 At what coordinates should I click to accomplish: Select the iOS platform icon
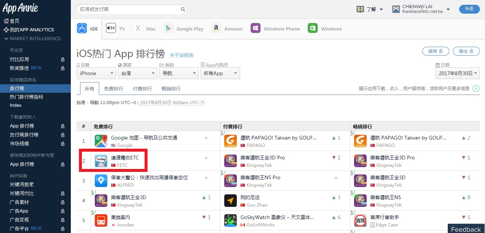pos(82,28)
